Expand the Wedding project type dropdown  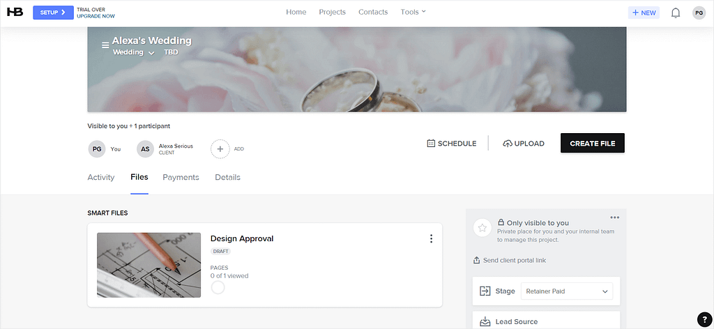point(151,53)
